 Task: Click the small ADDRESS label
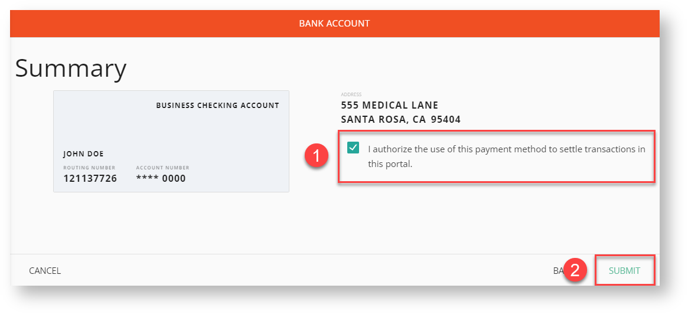tap(351, 94)
